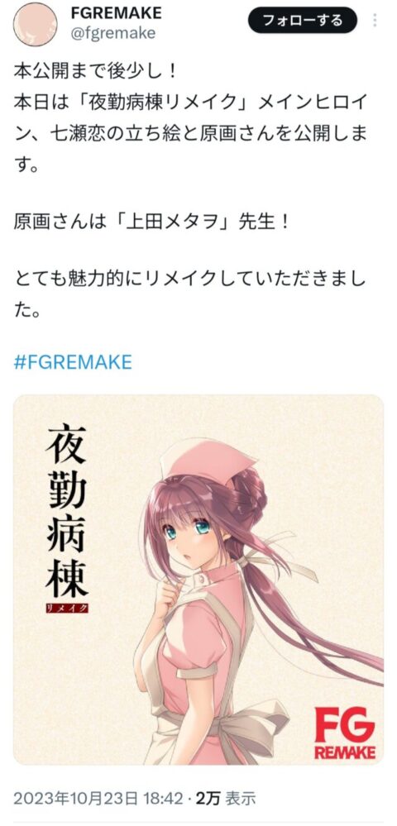
Task: Click the line mentioning 上田メタヲ先生
Action: (152, 222)
